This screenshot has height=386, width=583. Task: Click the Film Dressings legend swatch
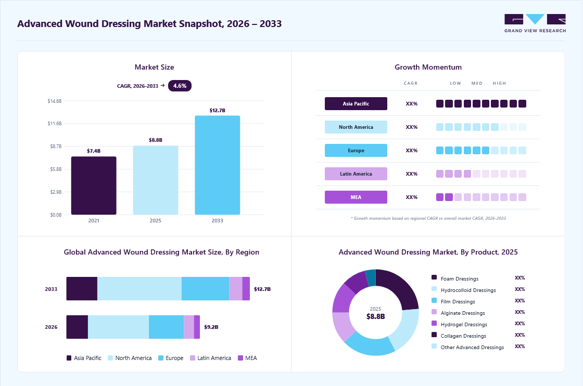pyautogui.click(x=434, y=300)
